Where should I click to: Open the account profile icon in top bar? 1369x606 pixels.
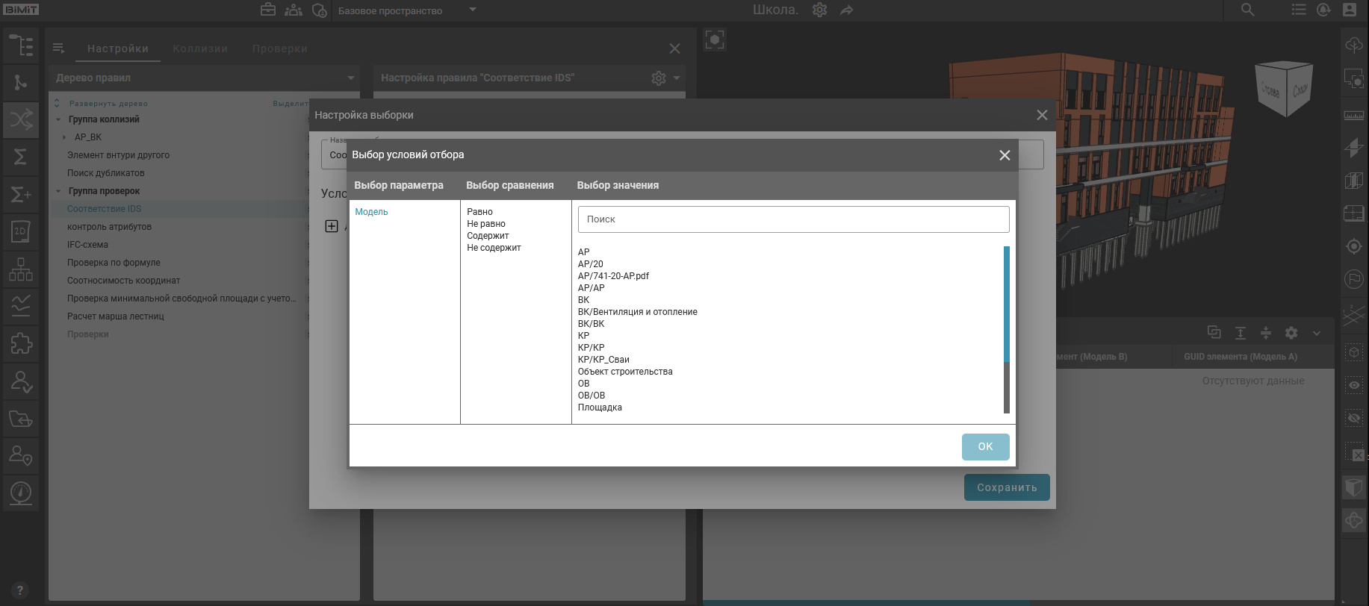point(1350,10)
